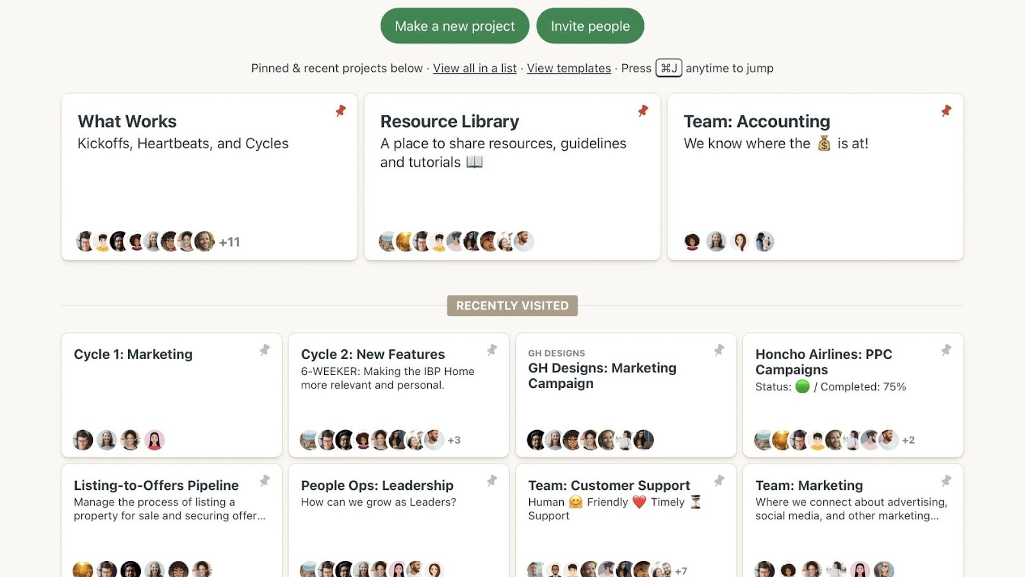Pin the "Cycle 2: New Features" project

pos(491,350)
